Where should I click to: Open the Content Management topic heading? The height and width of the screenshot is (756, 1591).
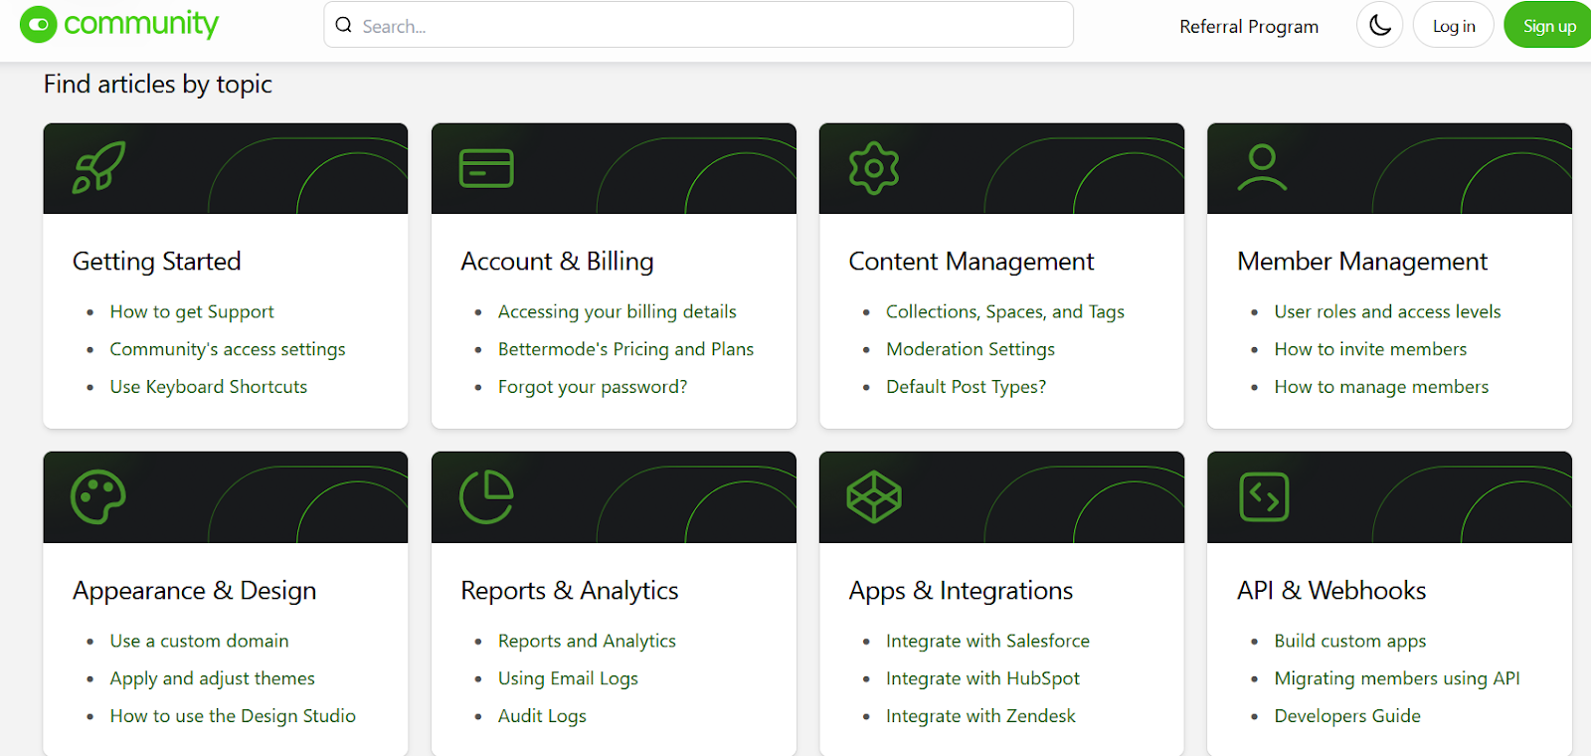point(972,262)
